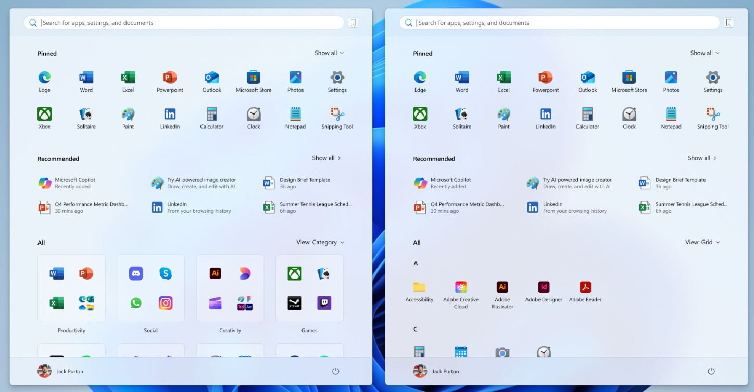
Task: Click phone companion icon in left menu
Action: pyautogui.click(x=353, y=22)
